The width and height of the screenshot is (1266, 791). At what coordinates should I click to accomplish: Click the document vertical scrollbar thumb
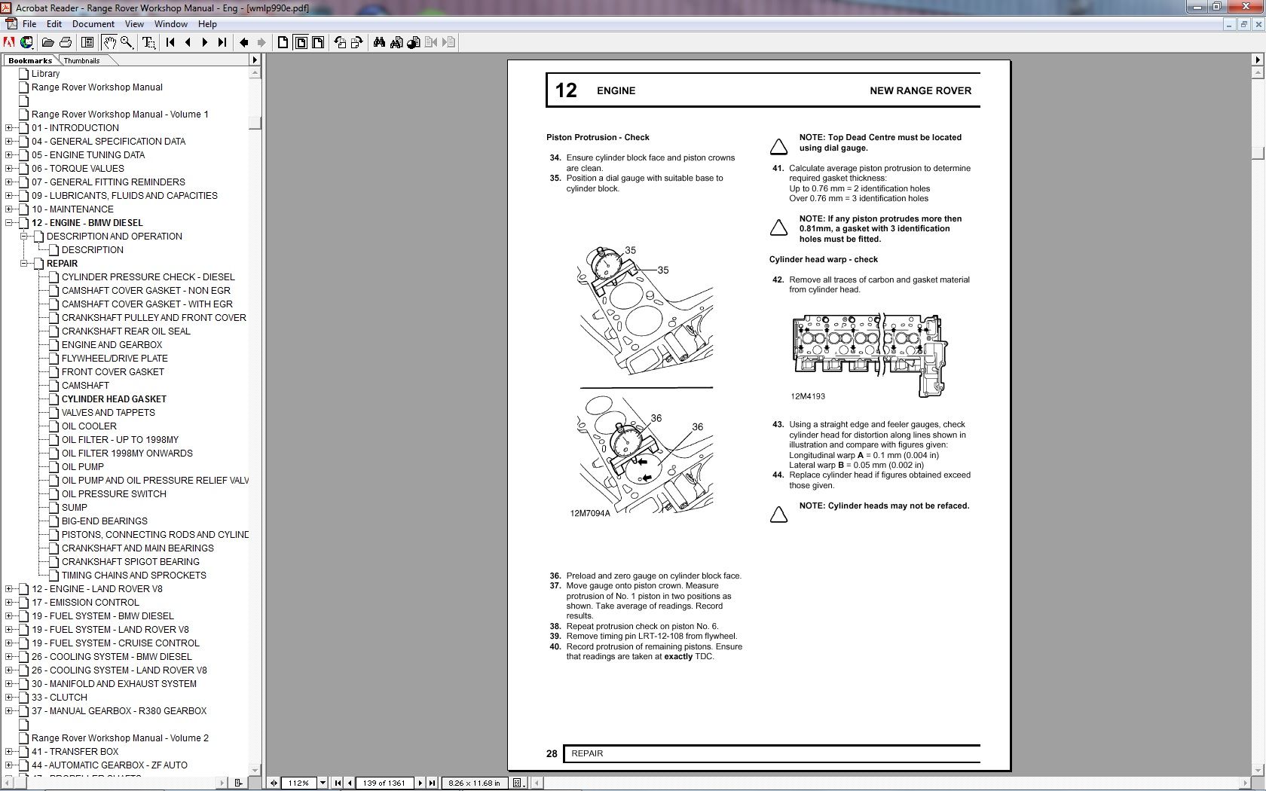[1257, 152]
